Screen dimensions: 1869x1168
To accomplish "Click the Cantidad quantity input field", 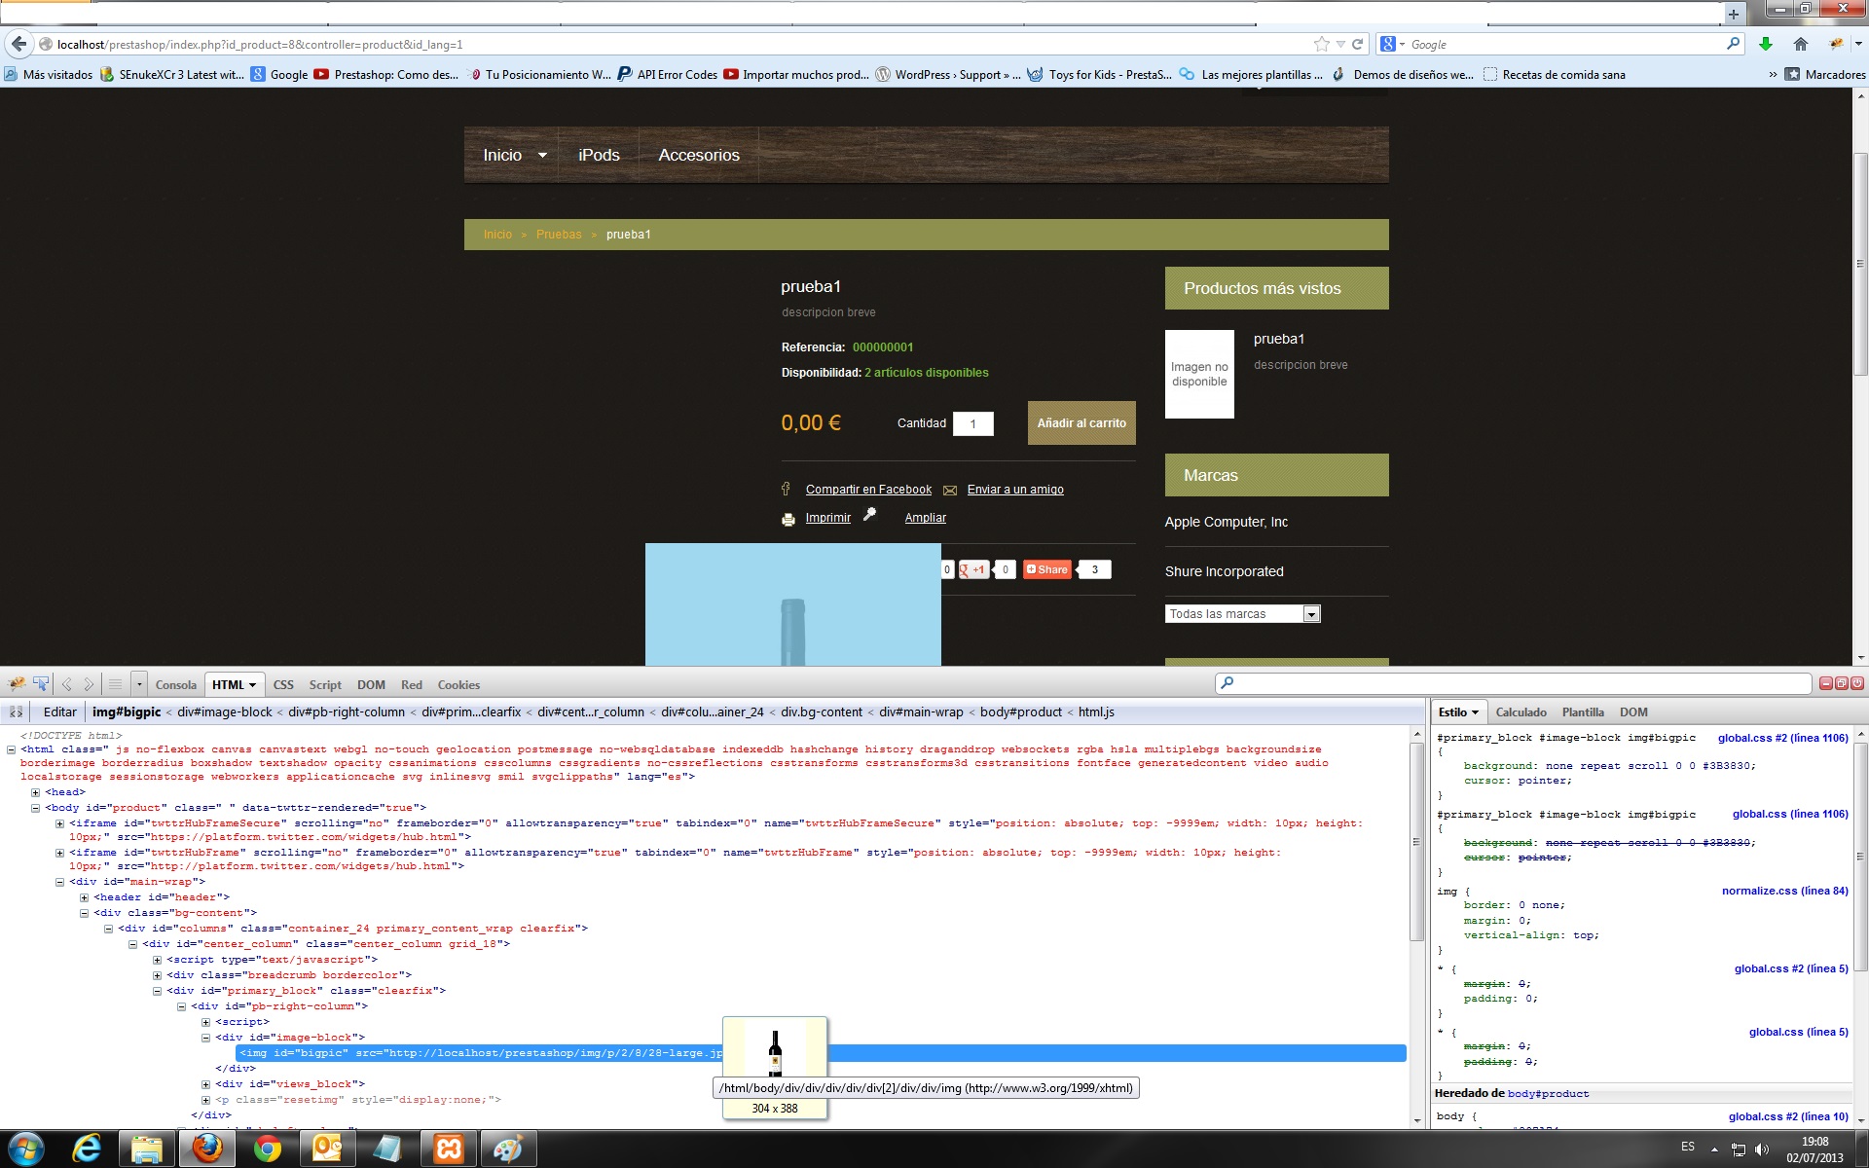I will (x=972, y=423).
